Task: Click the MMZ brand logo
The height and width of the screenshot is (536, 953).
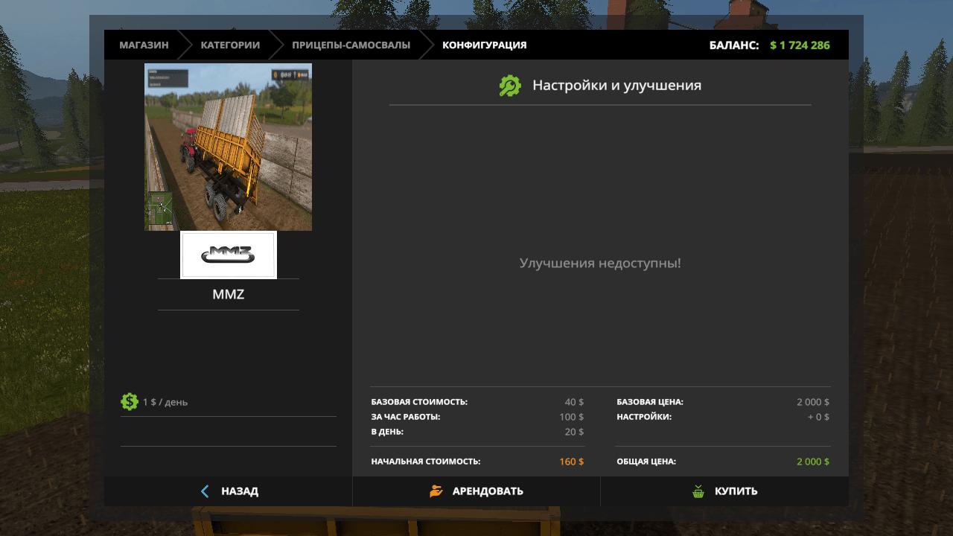Action: click(x=229, y=255)
